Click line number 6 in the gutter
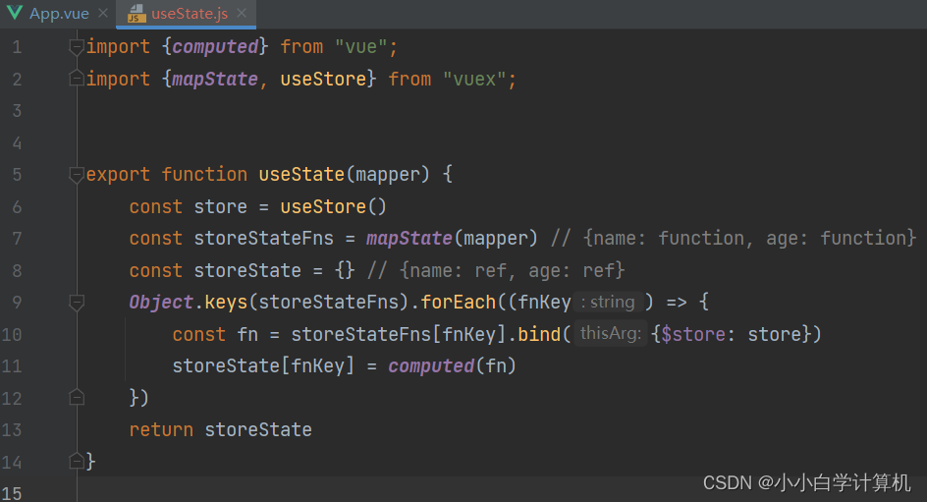The width and height of the screenshot is (927, 502). 17,207
